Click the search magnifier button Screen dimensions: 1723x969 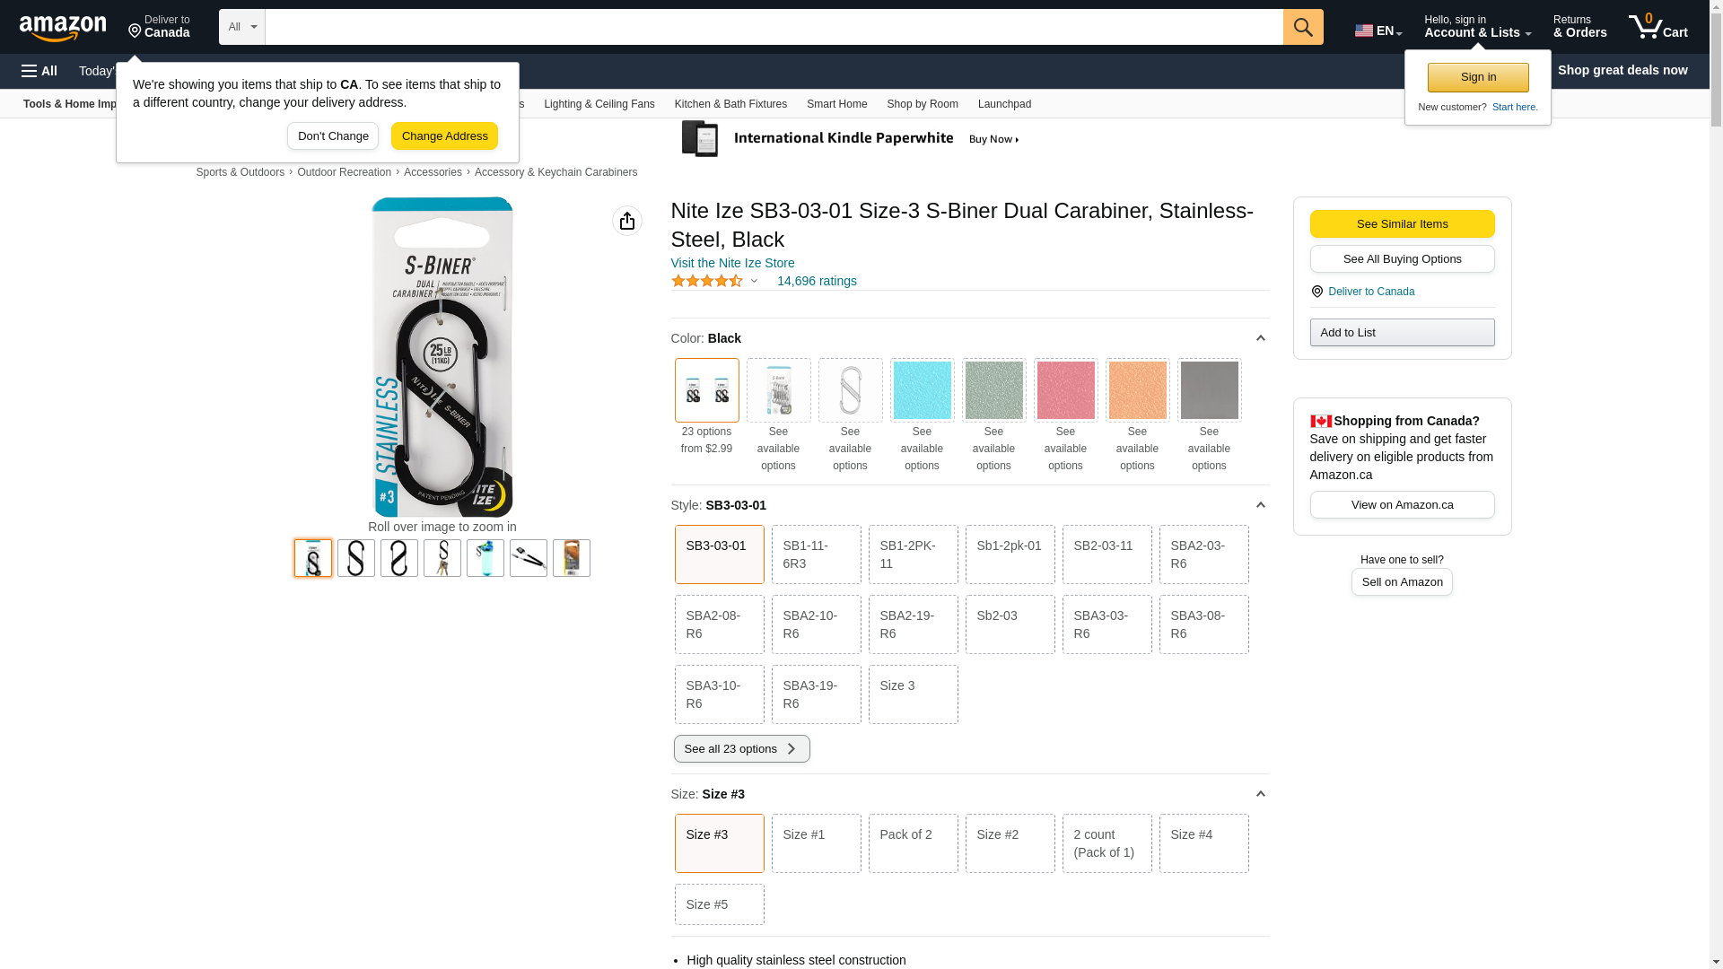point(1303,27)
